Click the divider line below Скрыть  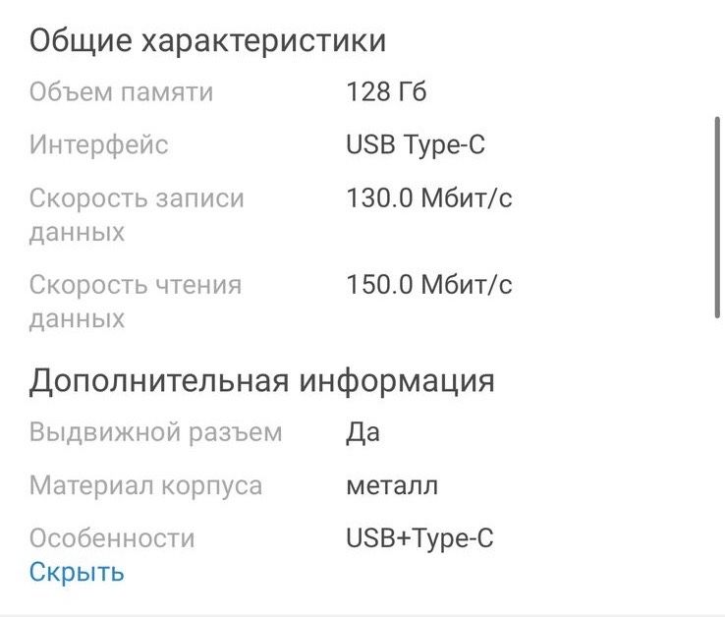[362, 614]
